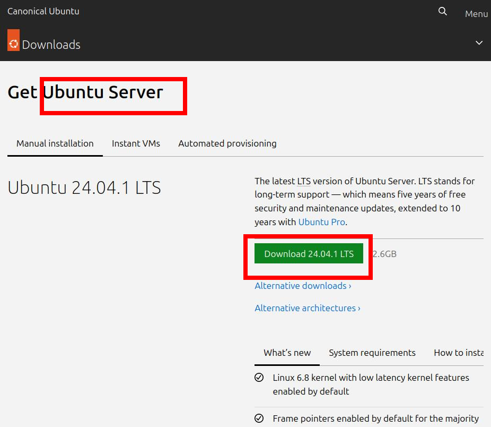The image size is (491, 427).
Task: Switch to System requirements tab
Action: (372, 353)
